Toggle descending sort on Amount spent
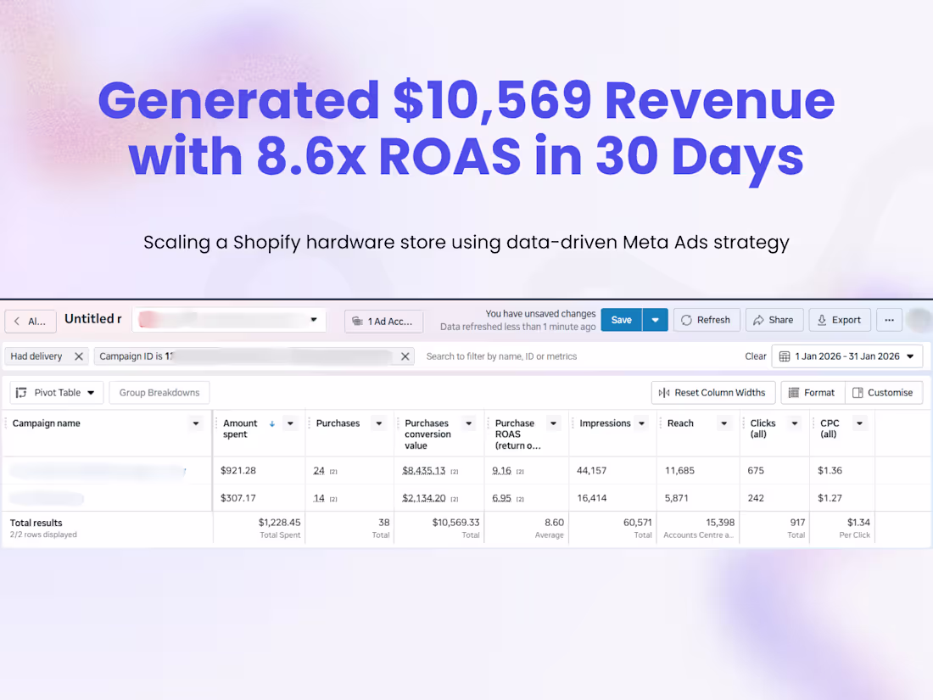The image size is (933, 700). pyautogui.click(x=271, y=423)
